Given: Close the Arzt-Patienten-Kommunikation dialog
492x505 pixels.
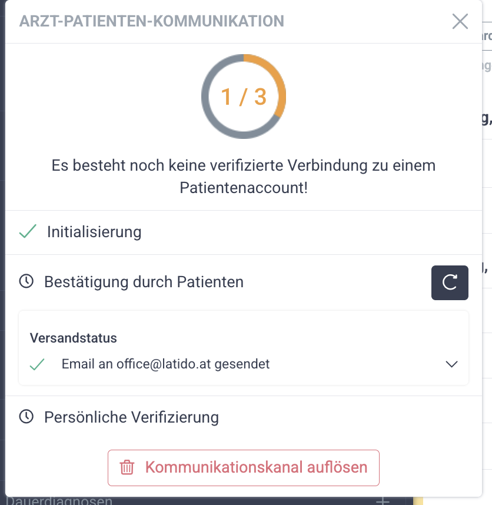Looking at the screenshot, I should tap(460, 22).
